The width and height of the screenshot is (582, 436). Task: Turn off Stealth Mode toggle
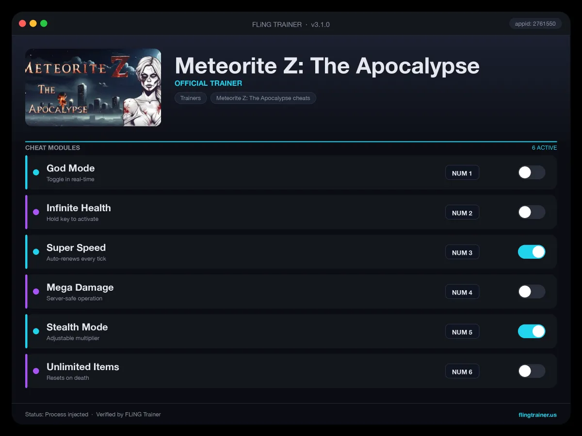pyautogui.click(x=532, y=331)
